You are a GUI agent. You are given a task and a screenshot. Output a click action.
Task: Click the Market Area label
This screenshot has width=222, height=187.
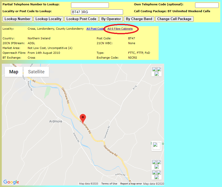(x=11, y=48)
